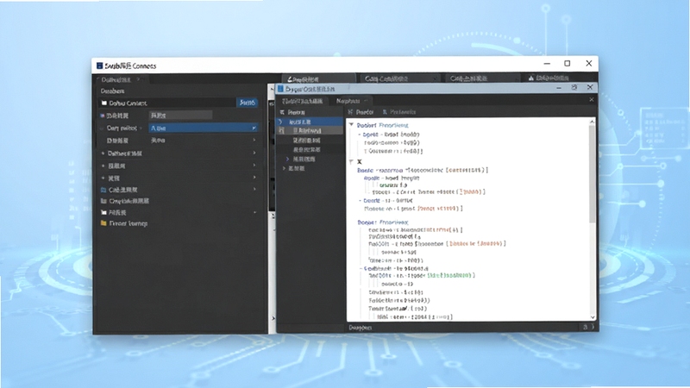Switch to the first top tab with pen icon
This screenshot has height=388, width=690.
coord(318,78)
